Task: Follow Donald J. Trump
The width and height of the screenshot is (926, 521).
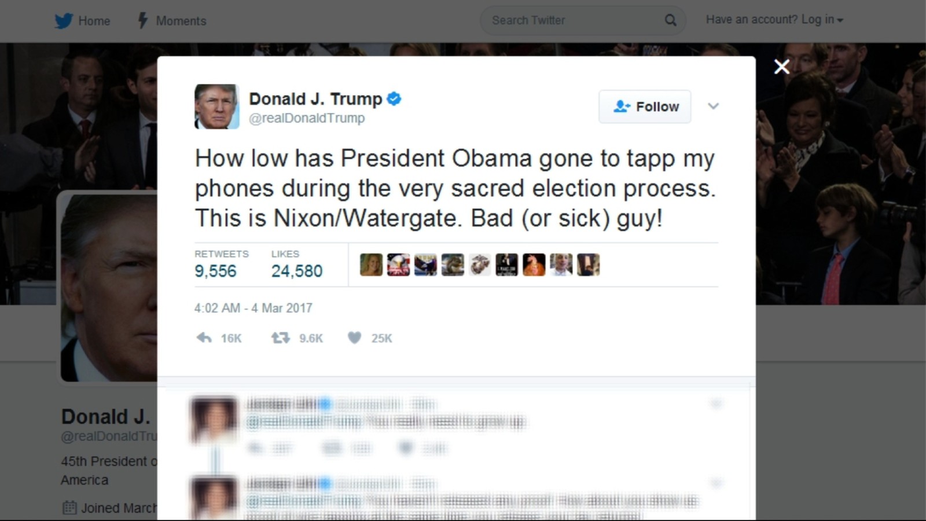Action: (x=645, y=107)
